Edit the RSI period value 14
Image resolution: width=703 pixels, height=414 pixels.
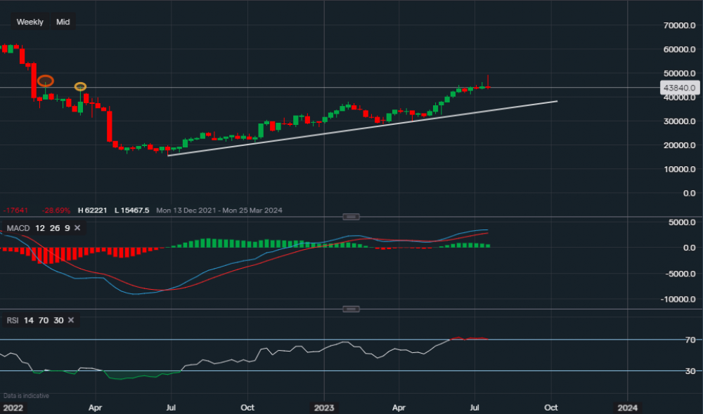click(x=28, y=320)
